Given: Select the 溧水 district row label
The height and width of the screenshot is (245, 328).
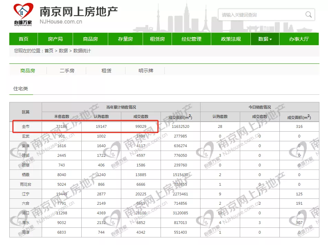Looking at the screenshot, I should 25,223.
